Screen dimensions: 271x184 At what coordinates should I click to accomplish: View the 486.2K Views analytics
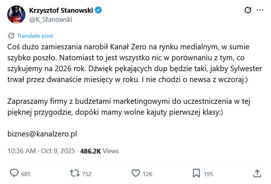(x=99, y=151)
